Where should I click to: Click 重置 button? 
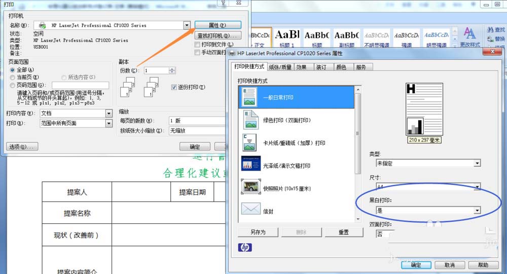tap(344, 232)
